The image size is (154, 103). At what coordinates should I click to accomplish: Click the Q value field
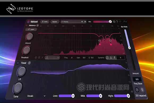pos(92,58)
